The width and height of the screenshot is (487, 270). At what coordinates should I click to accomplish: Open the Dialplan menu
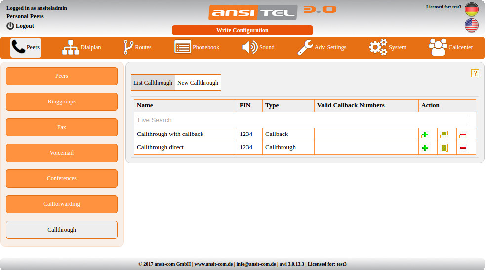click(81, 48)
